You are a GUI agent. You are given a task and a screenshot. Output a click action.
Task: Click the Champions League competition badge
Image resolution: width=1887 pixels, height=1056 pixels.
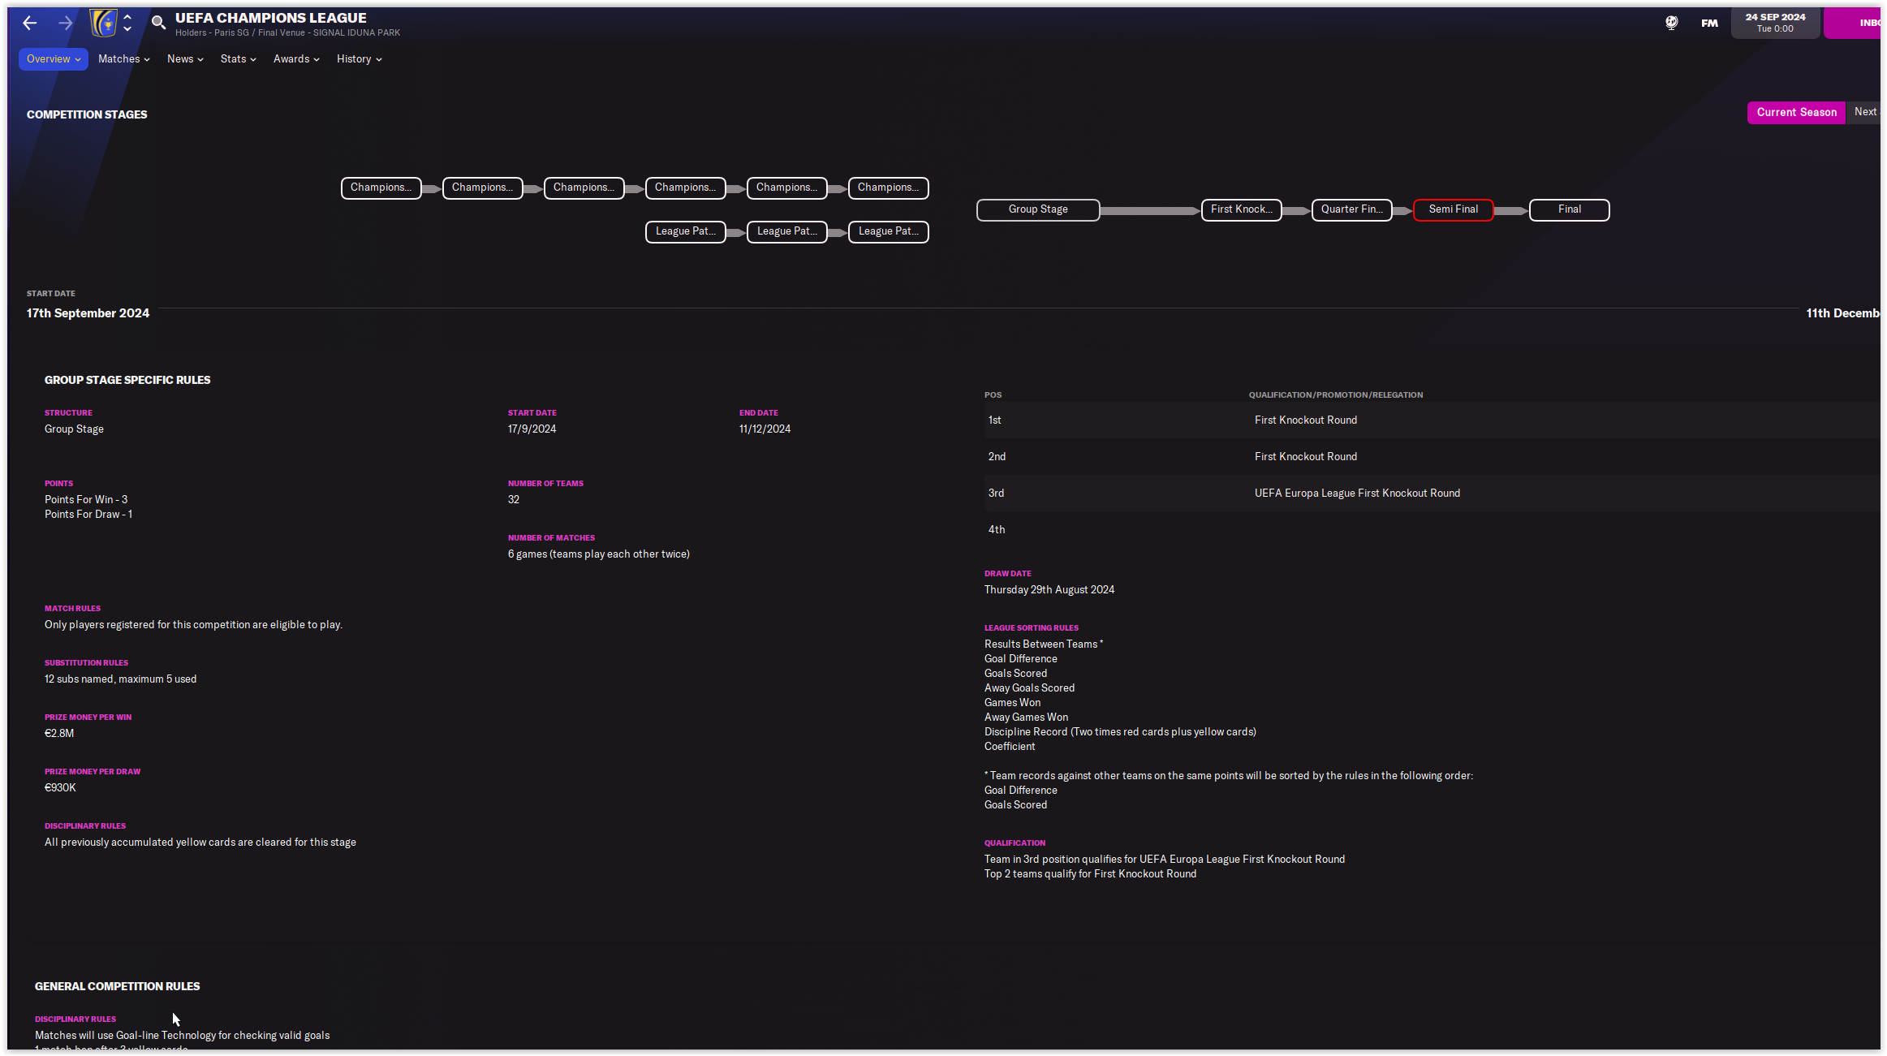coord(103,23)
